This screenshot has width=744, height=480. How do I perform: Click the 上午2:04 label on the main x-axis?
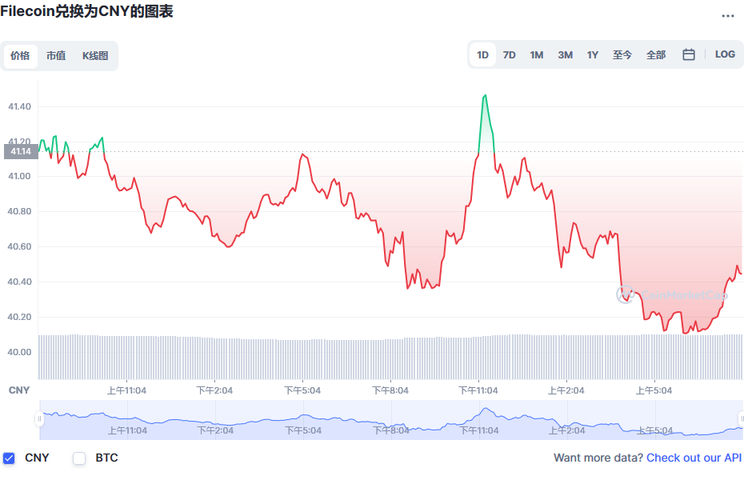(566, 391)
